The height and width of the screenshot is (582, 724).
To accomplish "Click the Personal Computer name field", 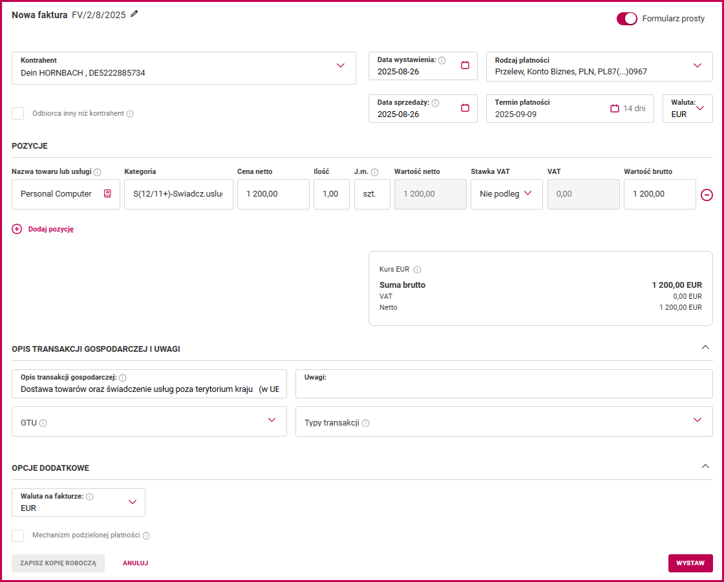I will pyautogui.click(x=66, y=194).
